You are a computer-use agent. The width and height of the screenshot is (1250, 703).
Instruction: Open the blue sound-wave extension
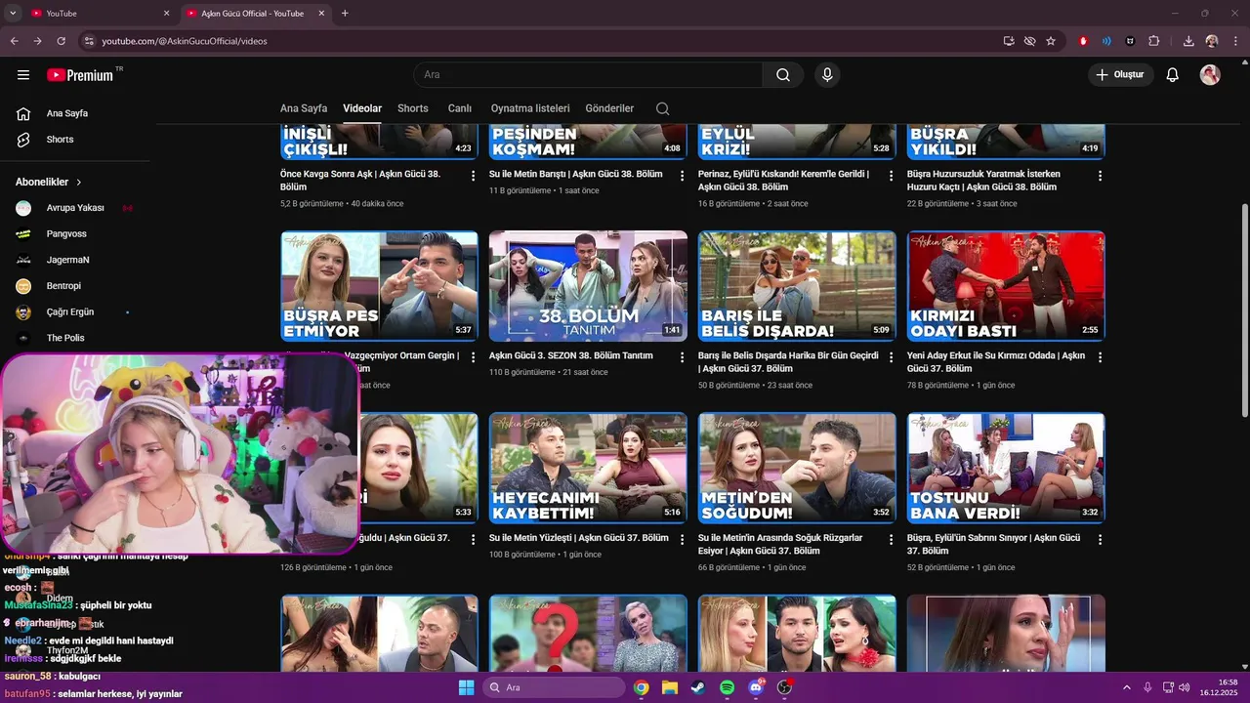coord(1106,41)
